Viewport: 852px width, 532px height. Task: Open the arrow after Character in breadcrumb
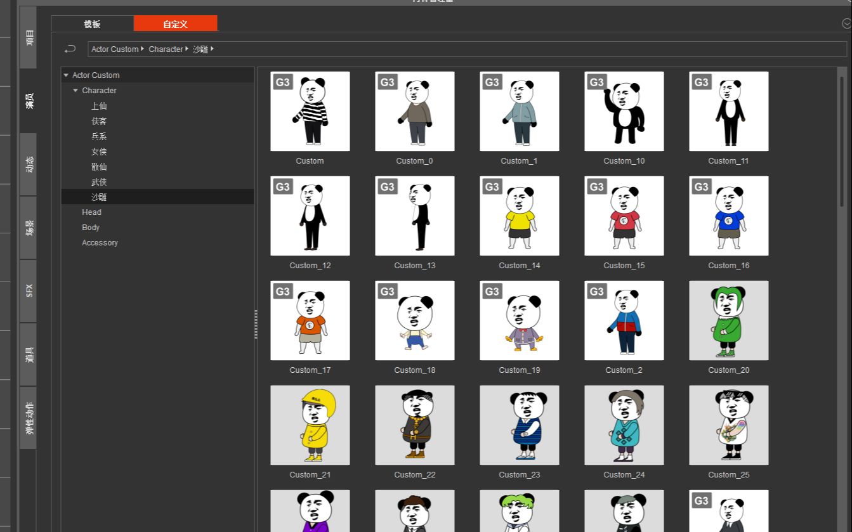tap(187, 49)
